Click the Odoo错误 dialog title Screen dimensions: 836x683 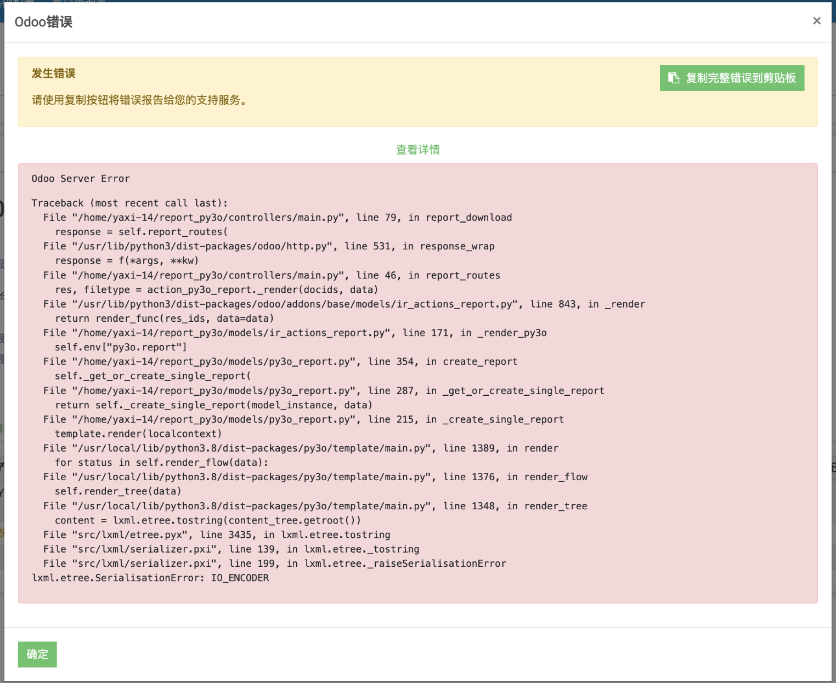43,22
